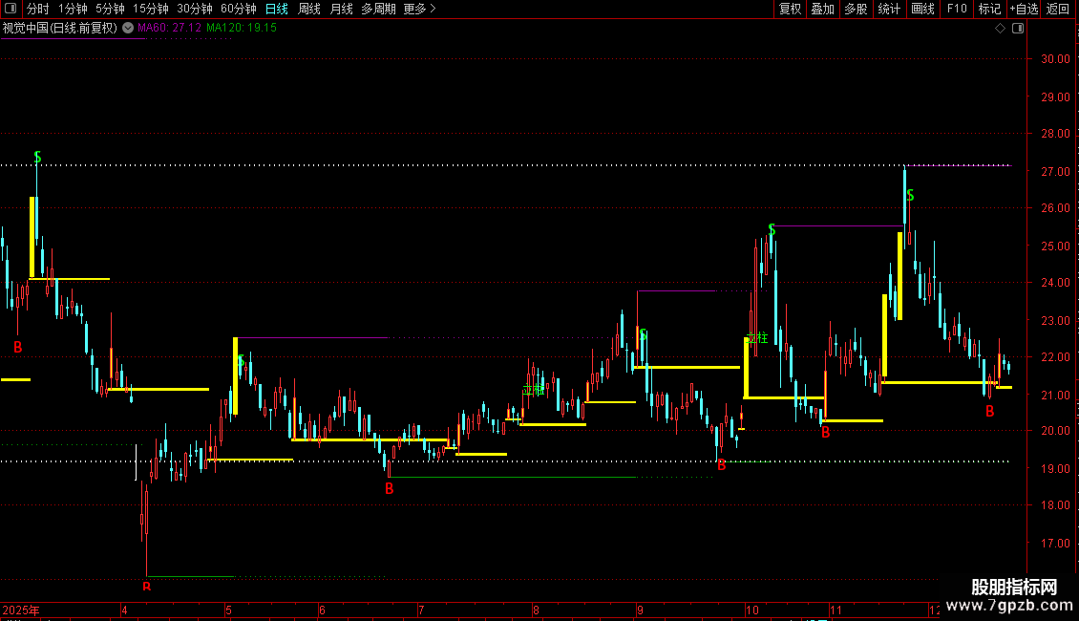Click the 视觉中国(日线.前复权) title
The image size is (1079, 621).
point(60,28)
